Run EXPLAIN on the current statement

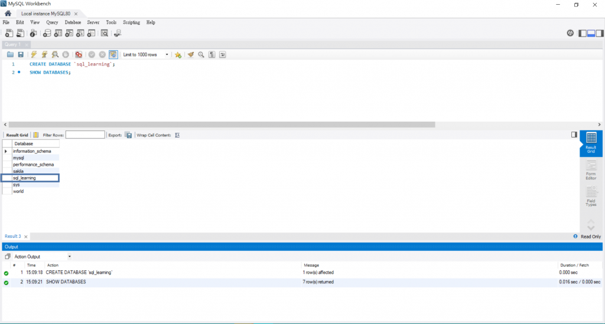(x=55, y=55)
